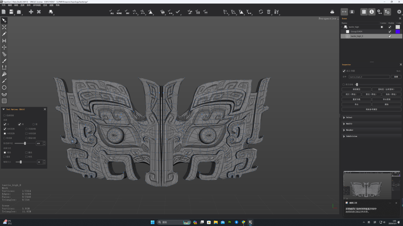Select the crossed-arrows tool in left toolbar

[x=4, y=27]
